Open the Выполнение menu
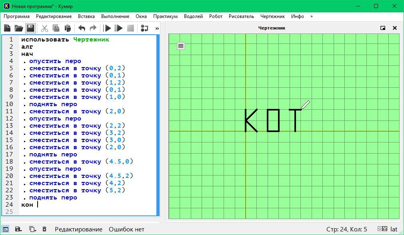 coord(115,16)
